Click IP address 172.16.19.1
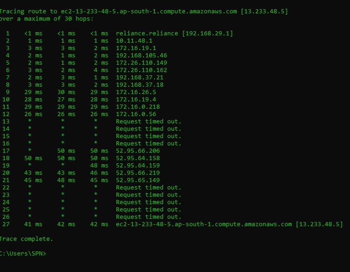 [x=136, y=48]
